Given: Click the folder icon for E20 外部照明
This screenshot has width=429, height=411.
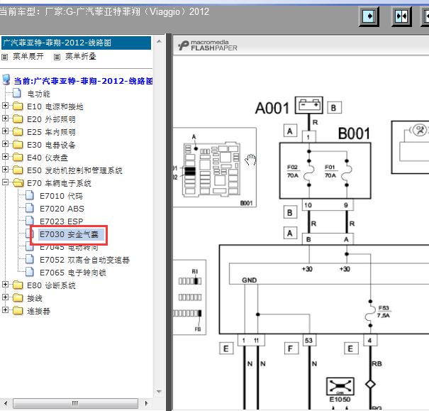Looking at the screenshot, I should pos(18,119).
